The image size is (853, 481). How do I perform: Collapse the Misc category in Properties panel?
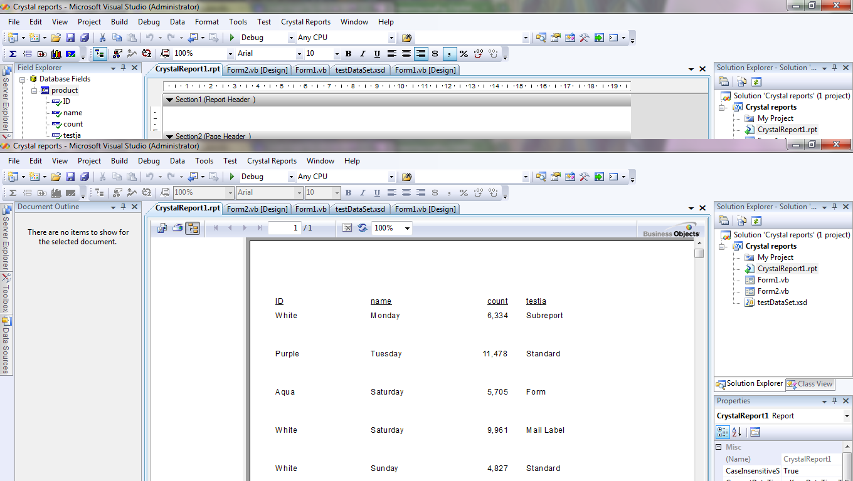(x=719, y=447)
